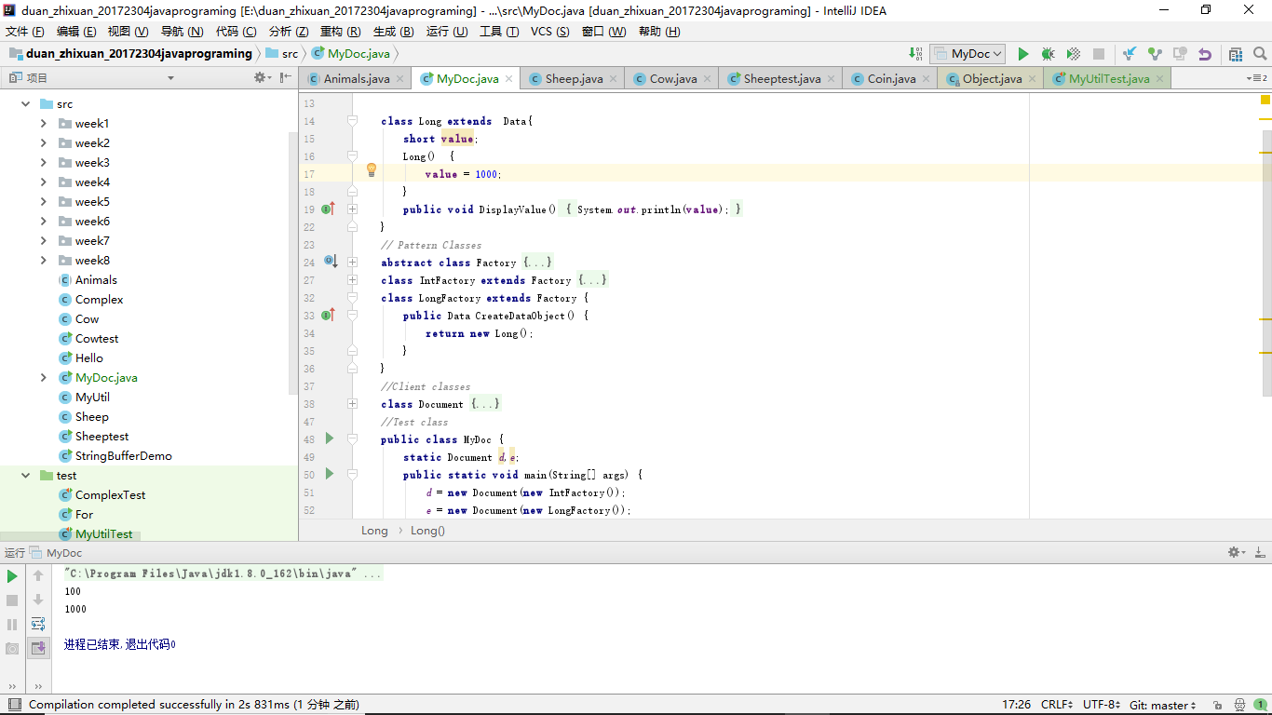Open the MyDoc run configuration dropdown
Image resolution: width=1272 pixels, height=715 pixels.
(968, 54)
